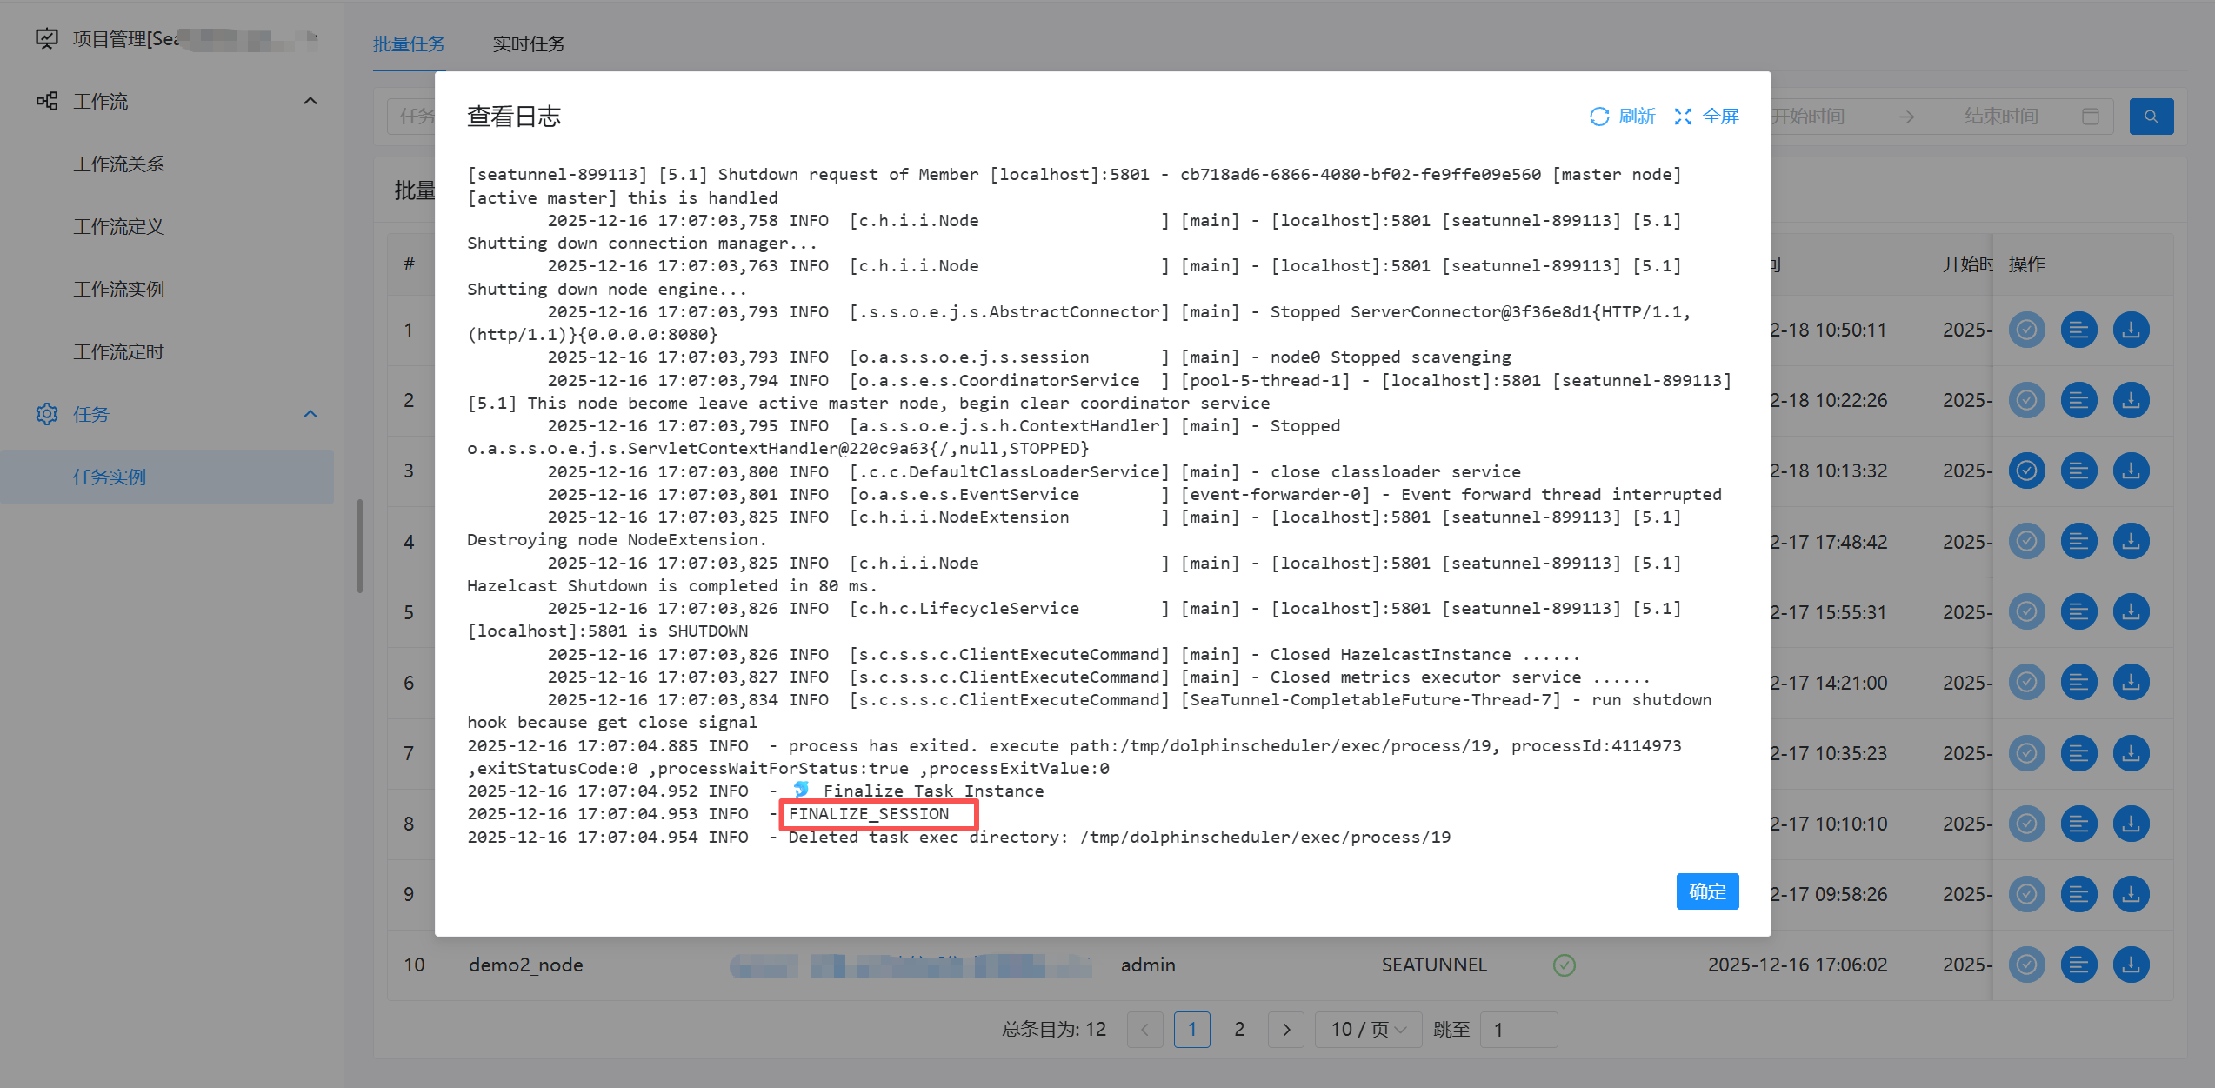Click the force-success check icon in row 3
This screenshot has width=2215, height=1088.
coord(2026,471)
